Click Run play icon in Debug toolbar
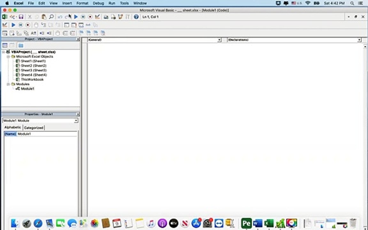Viewport: 368px width, 230px height. tap(13, 25)
